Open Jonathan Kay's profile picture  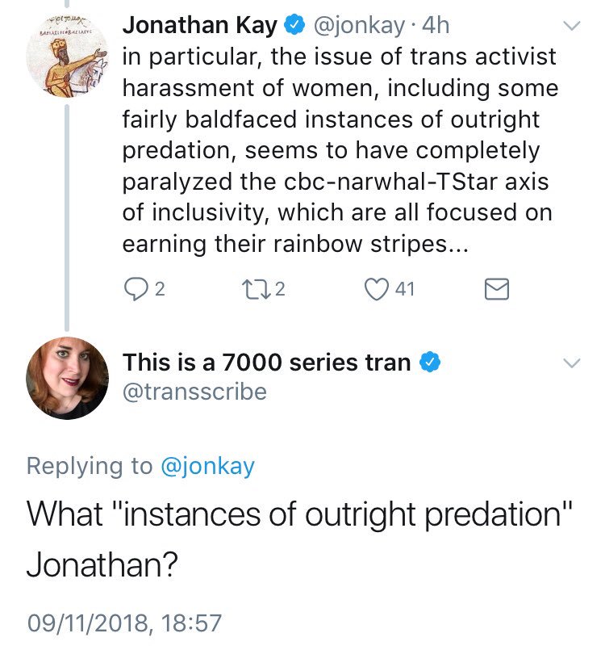point(67,57)
